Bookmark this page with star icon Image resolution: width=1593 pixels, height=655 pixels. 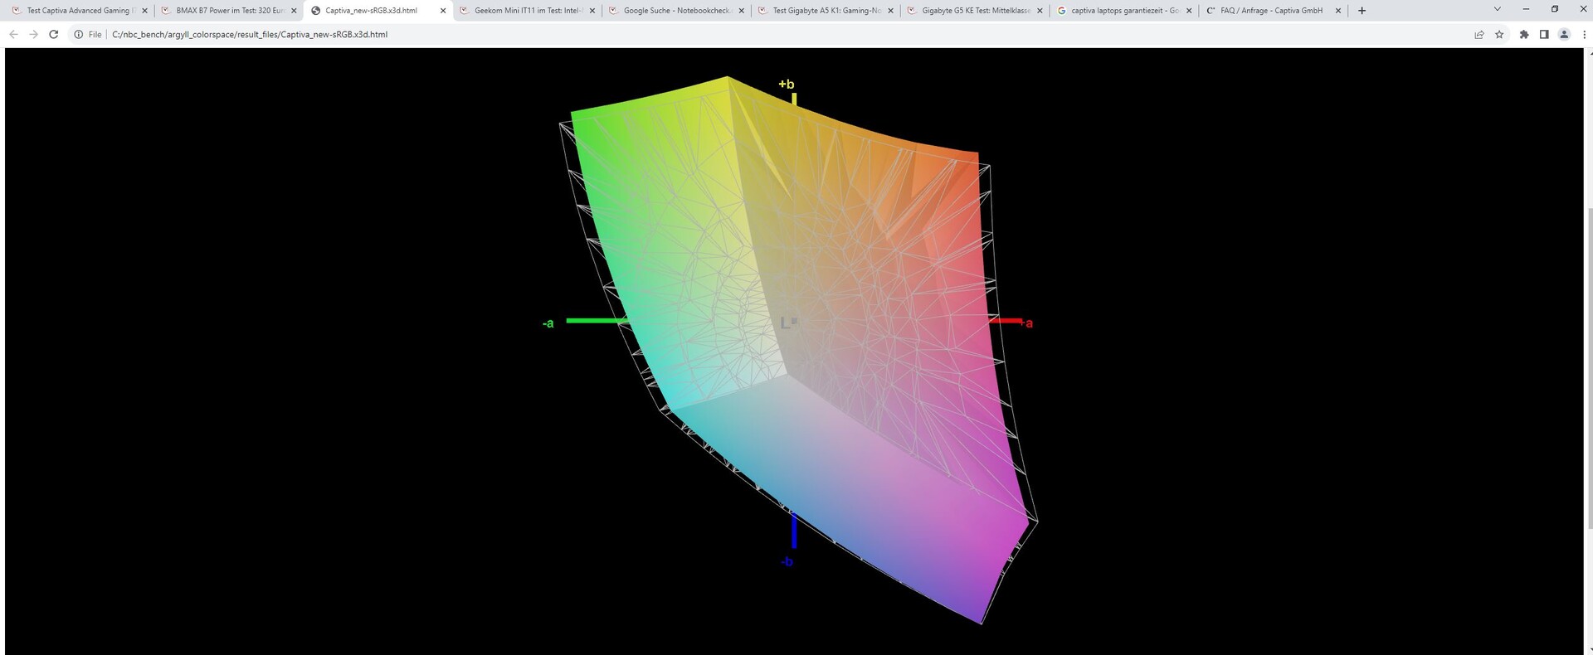coord(1499,34)
